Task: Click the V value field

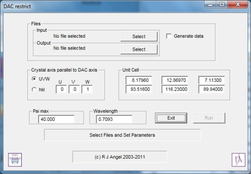Action: pyautogui.click(x=74, y=89)
